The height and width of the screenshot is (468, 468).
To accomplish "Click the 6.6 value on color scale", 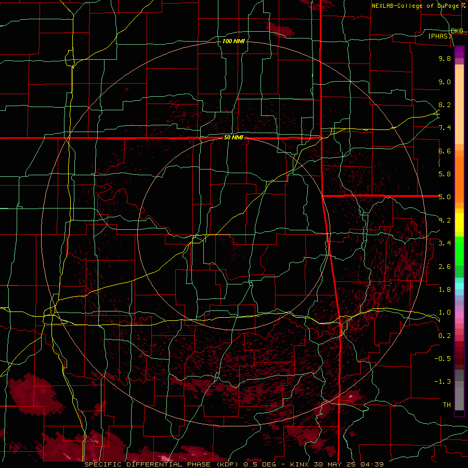I will (445, 151).
